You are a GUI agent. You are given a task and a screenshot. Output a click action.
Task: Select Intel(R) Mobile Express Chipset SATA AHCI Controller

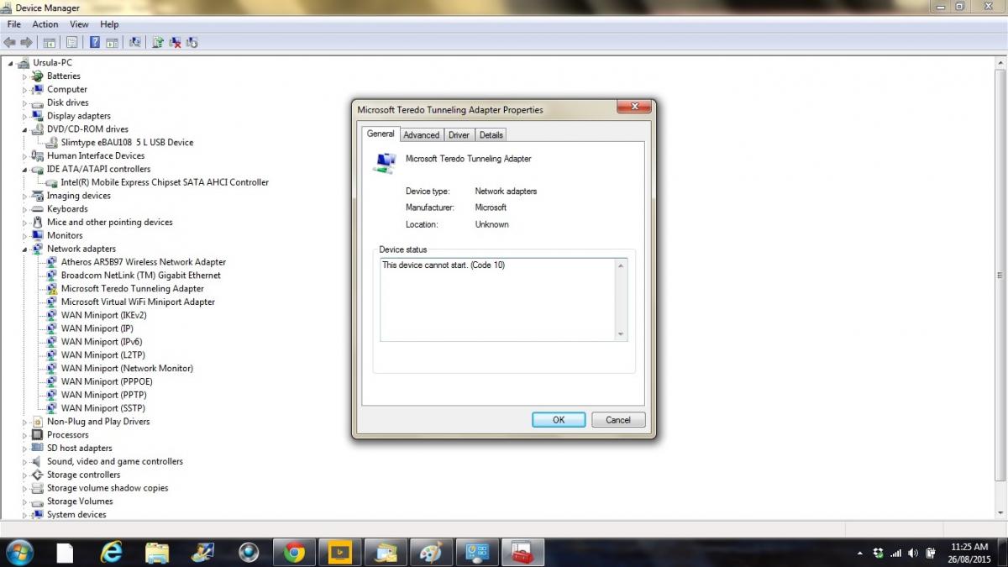pos(165,182)
